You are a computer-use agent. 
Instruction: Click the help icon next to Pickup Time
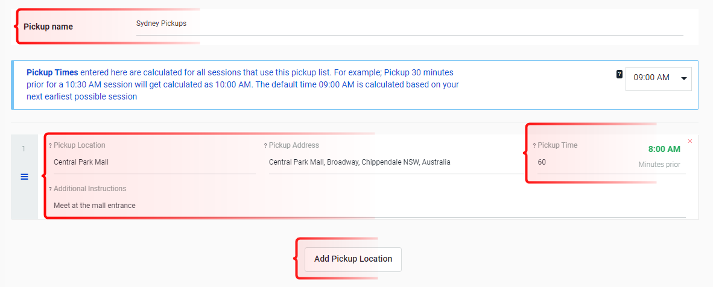(x=534, y=146)
